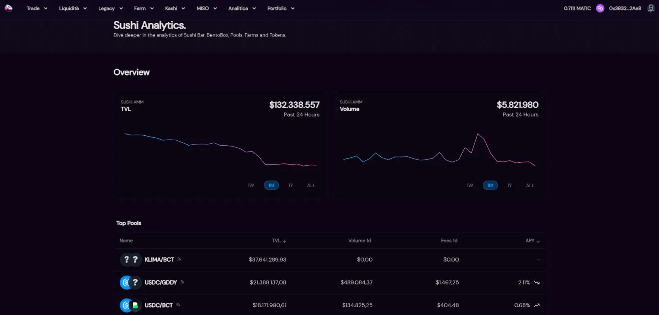This screenshot has width=659, height=315.
Task: Click the sort arrow next to APY header
Action: coord(538,241)
